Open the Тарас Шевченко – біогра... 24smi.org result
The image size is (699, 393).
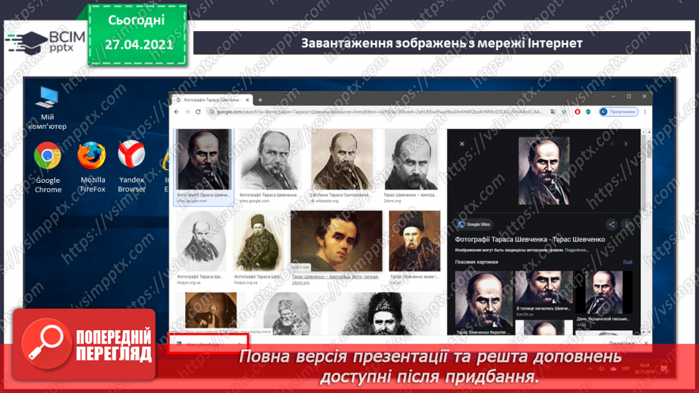[x=411, y=160]
